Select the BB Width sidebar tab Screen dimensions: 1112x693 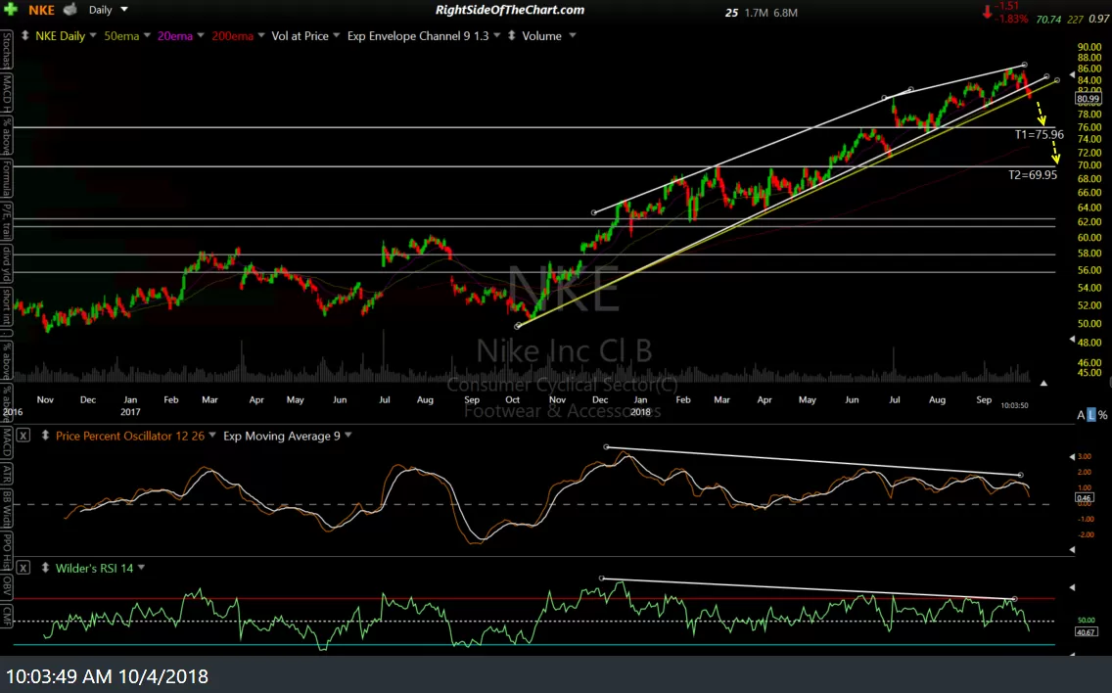click(x=7, y=508)
